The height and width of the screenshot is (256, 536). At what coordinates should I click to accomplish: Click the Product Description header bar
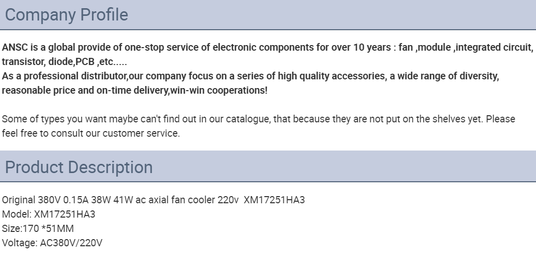tap(268, 166)
